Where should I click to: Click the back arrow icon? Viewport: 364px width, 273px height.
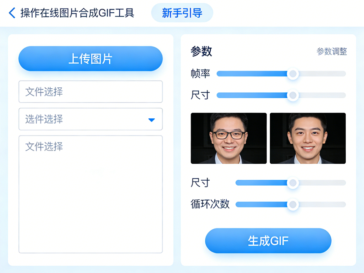point(11,13)
